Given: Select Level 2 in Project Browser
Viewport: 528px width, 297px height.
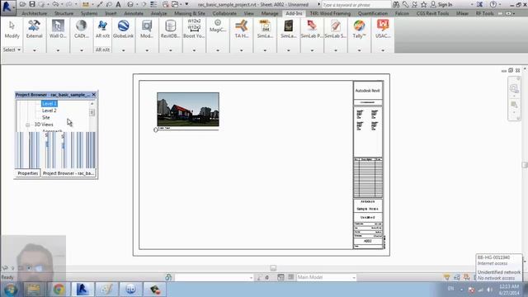Looking at the screenshot, I should [x=49, y=111].
